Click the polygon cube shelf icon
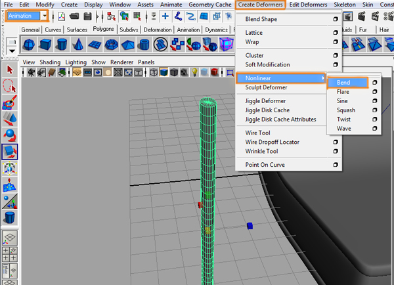This screenshot has width=394, height=285. click(47, 45)
